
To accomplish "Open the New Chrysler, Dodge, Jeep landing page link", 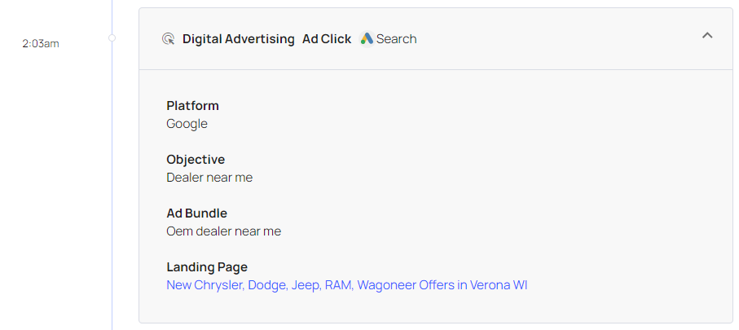I will coord(346,285).
